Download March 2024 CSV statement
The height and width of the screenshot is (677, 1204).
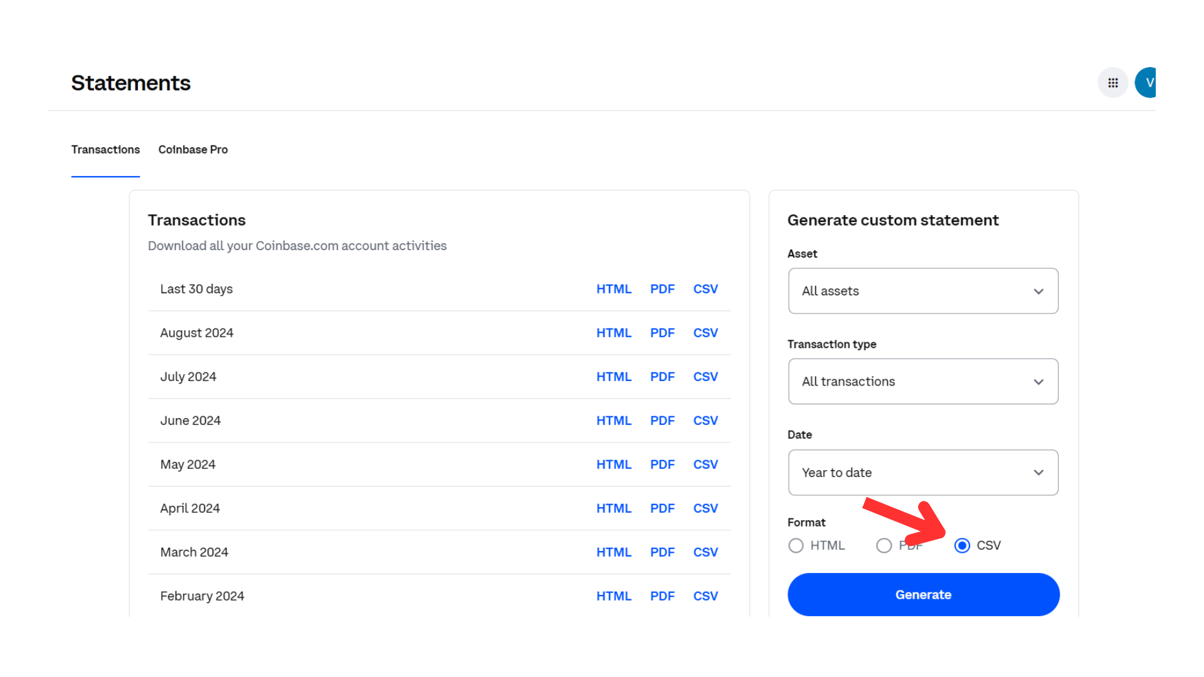705,552
